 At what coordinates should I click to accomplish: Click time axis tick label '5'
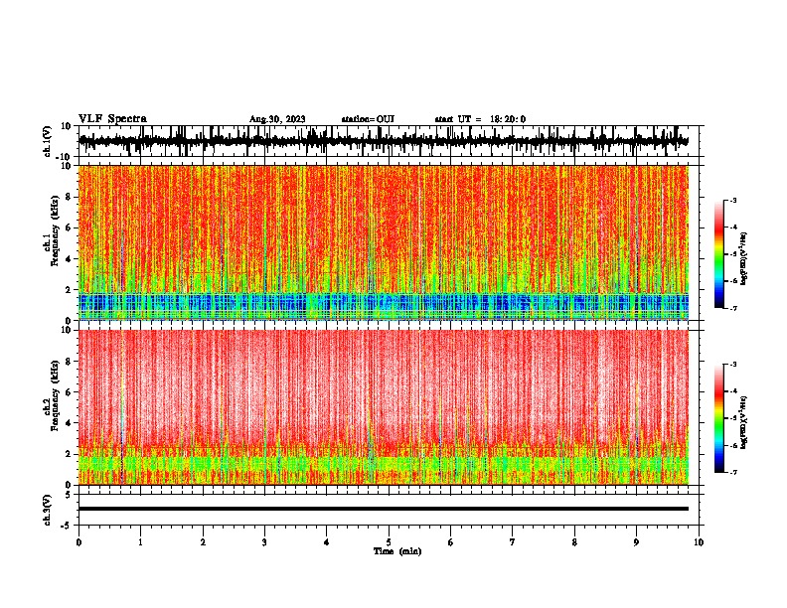point(389,542)
